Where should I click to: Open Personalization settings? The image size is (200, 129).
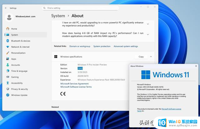click(x=26, y=53)
